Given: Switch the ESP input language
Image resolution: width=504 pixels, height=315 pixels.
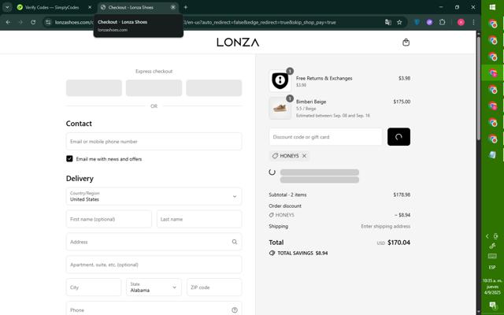Looking at the screenshot, I should point(492,268).
